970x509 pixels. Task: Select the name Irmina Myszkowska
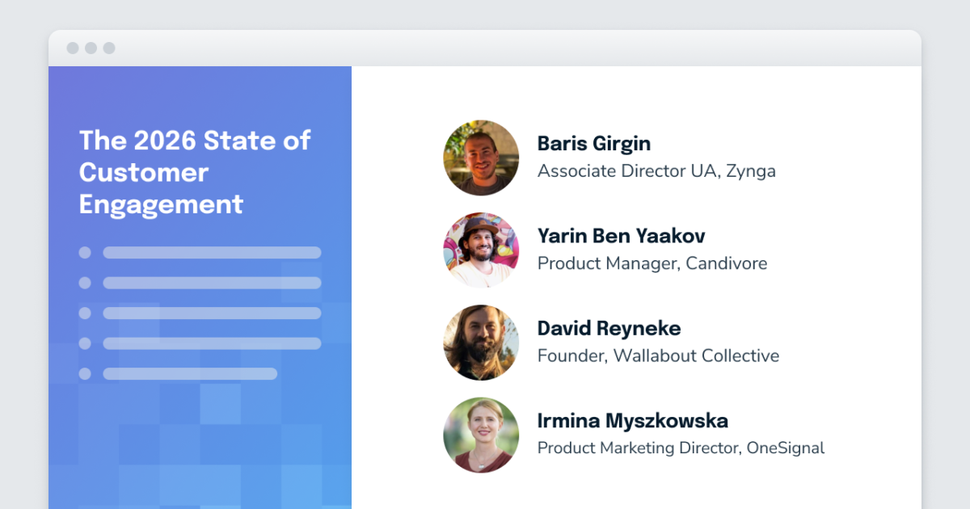point(633,421)
